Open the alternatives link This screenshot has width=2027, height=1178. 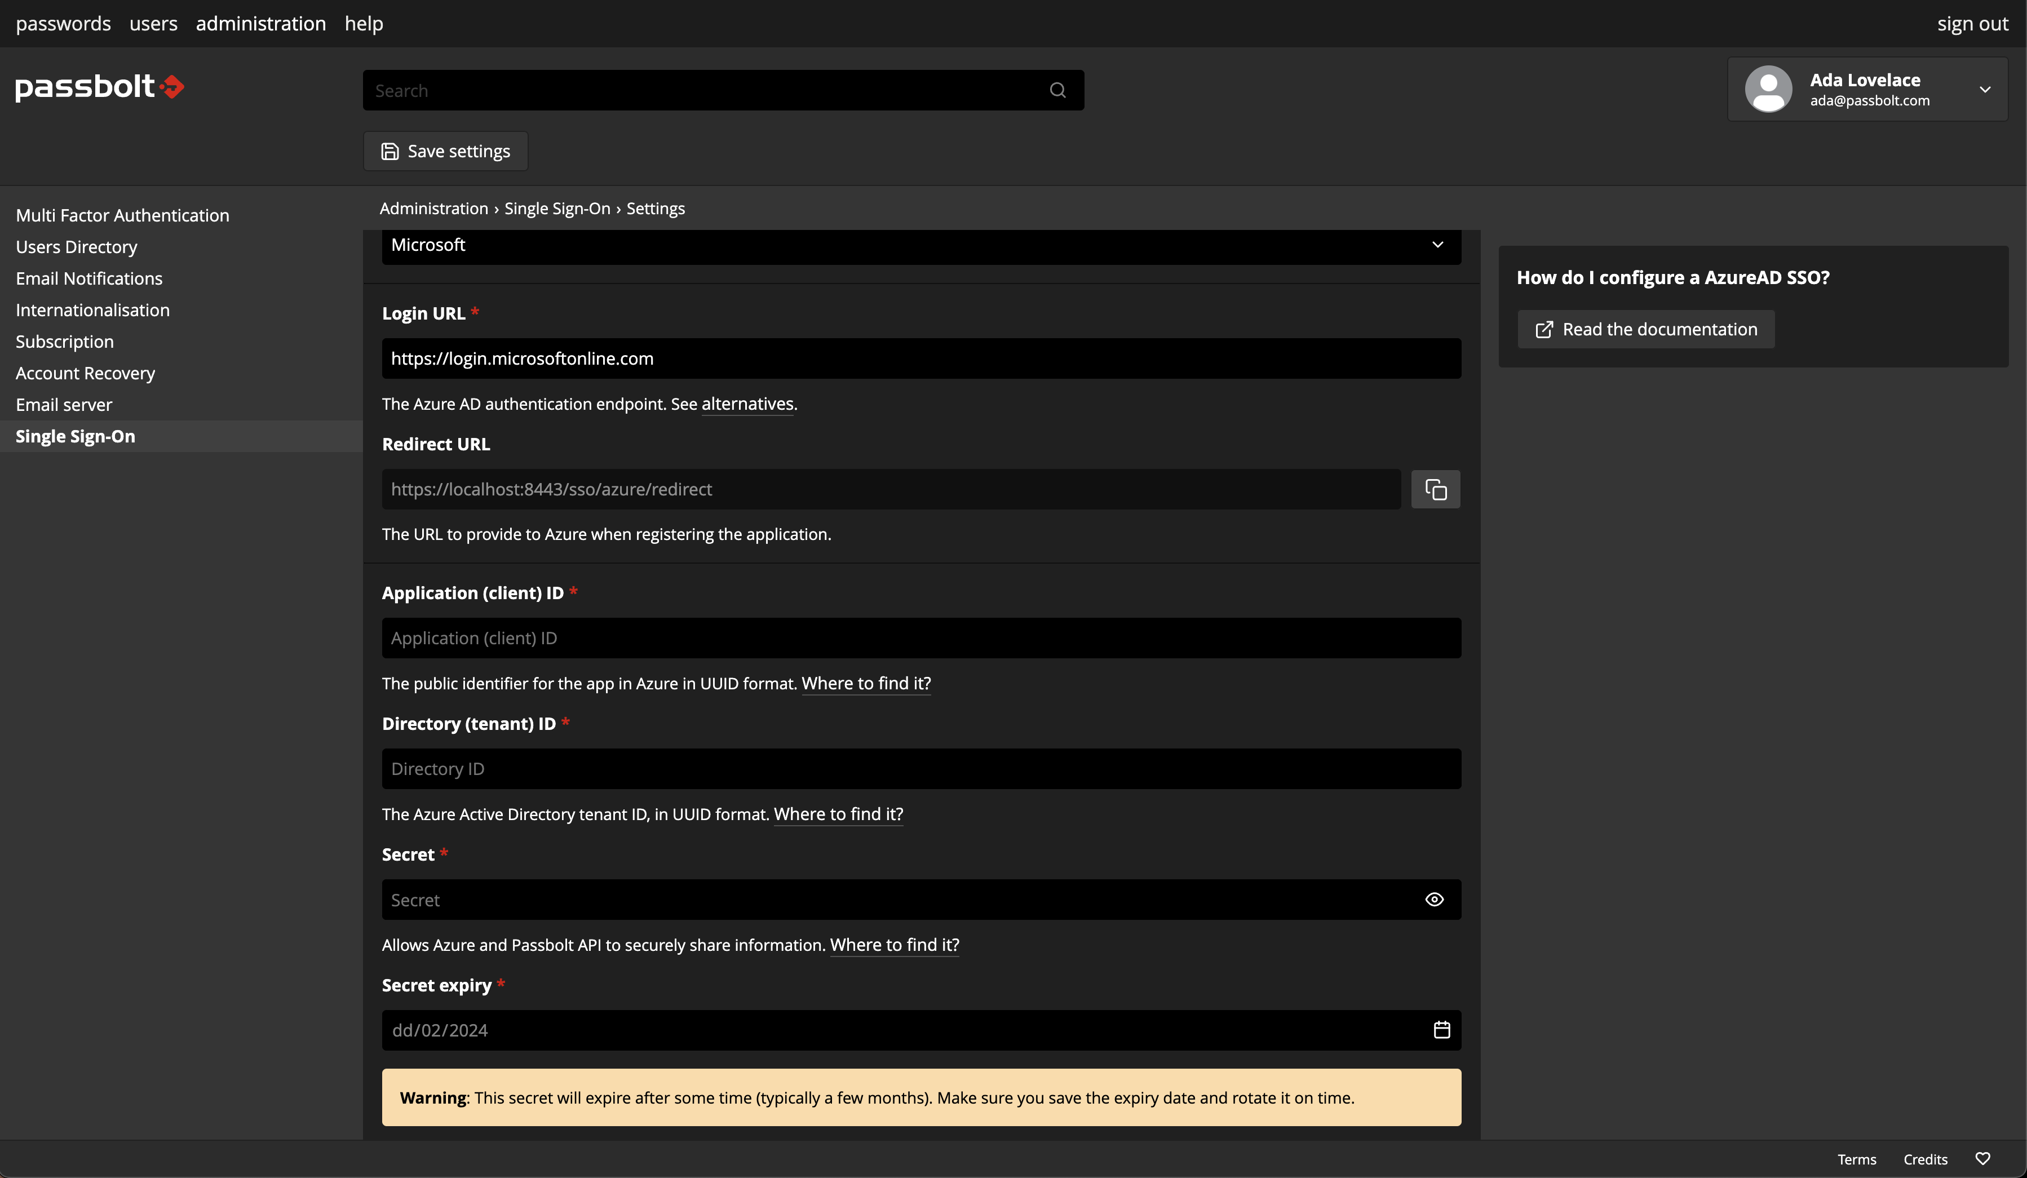[747, 404]
